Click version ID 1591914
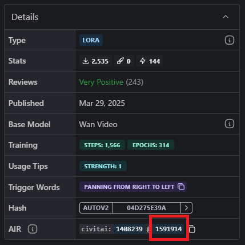This screenshot has width=245, height=245. tap(168, 229)
